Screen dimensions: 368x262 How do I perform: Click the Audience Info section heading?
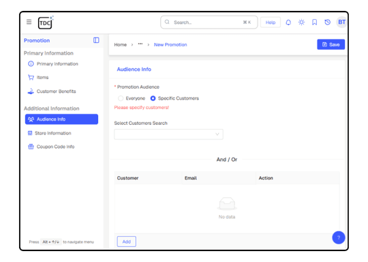[x=134, y=70]
